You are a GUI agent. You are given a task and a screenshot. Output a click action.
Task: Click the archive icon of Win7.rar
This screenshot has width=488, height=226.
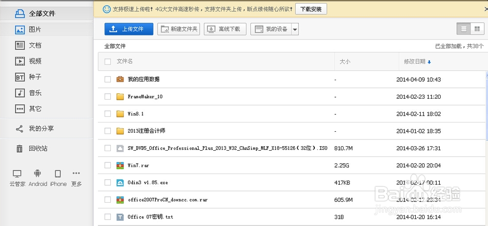120,166
